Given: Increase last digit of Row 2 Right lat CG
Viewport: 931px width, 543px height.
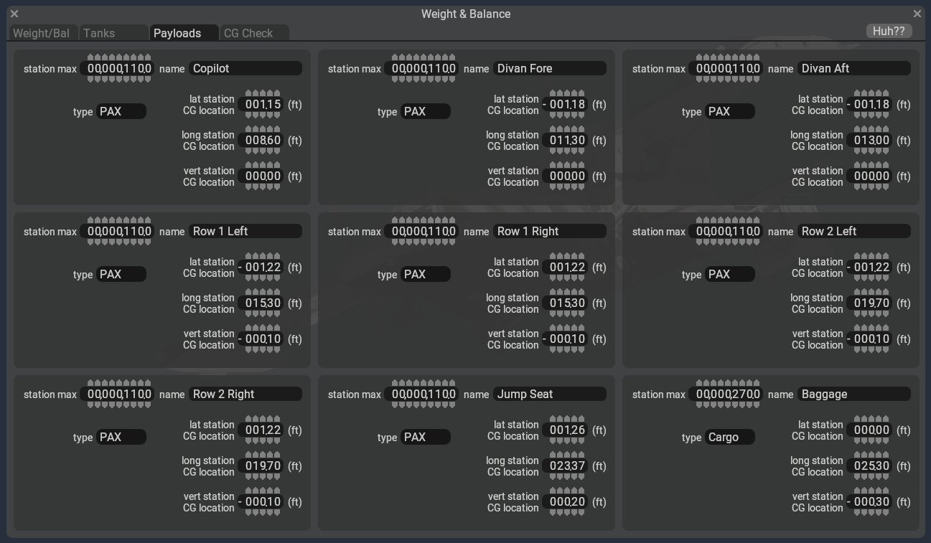Looking at the screenshot, I should coord(277,420).
